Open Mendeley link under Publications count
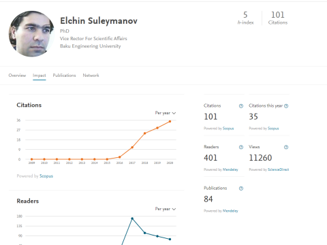The image size is (327, 245). [x=230, y=211]
